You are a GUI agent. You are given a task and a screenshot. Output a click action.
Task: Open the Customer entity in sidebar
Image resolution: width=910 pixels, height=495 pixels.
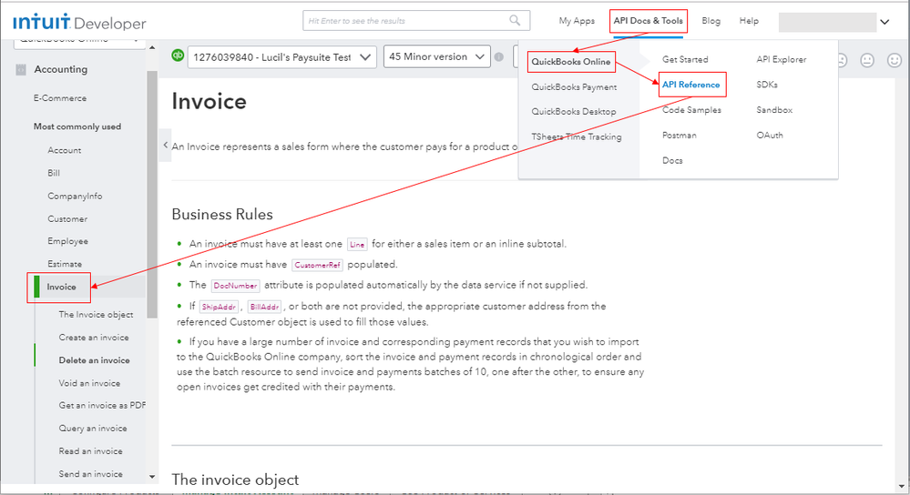(67, 219)
